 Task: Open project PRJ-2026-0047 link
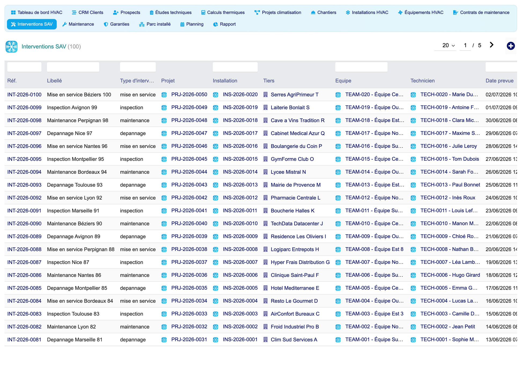point(189,133)
